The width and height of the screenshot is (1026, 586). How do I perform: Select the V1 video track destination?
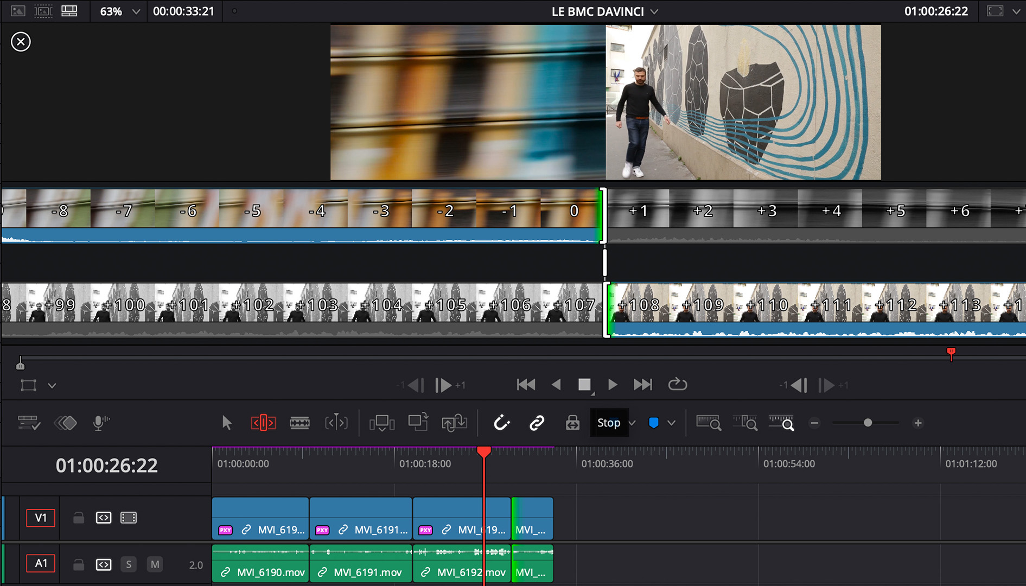(41, 518)
